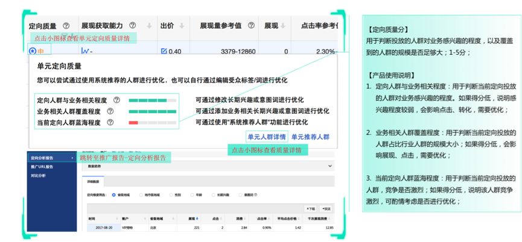Click the 发送 send button
The height and width of the screenshot is (242, 522).
[326, 209]
